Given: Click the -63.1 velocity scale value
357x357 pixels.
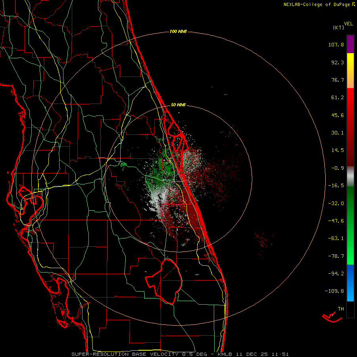Looking at the screenshot, I should point(336,238).
